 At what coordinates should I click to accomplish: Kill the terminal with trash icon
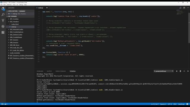(x=180, y=71)
